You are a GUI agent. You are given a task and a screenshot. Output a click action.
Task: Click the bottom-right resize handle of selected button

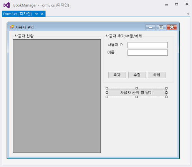(166, 97)
